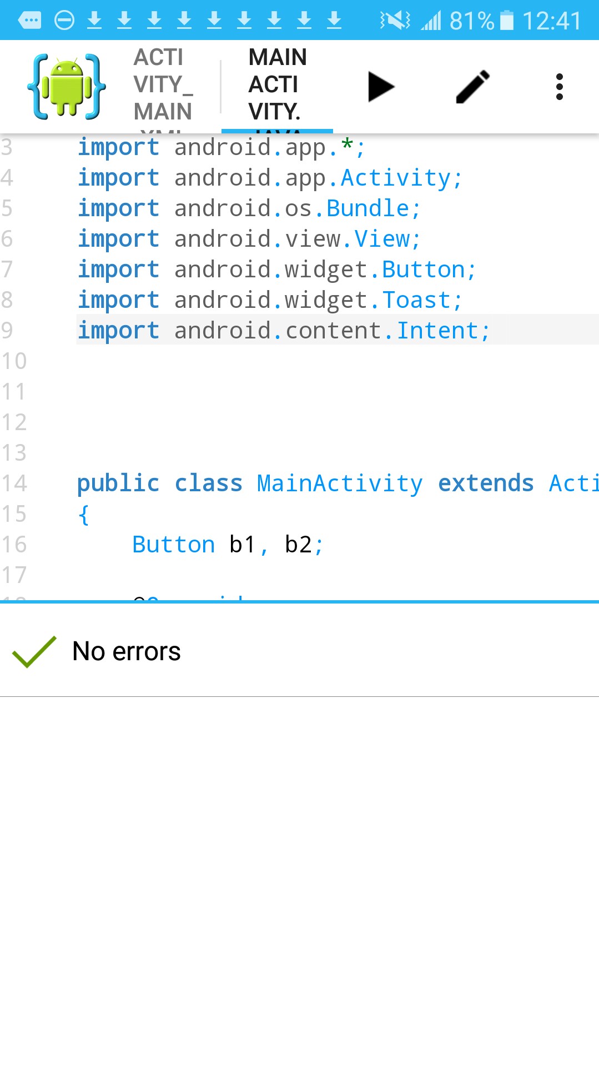
Task: Select line number 10 in gutter
Action: [14, 361]
